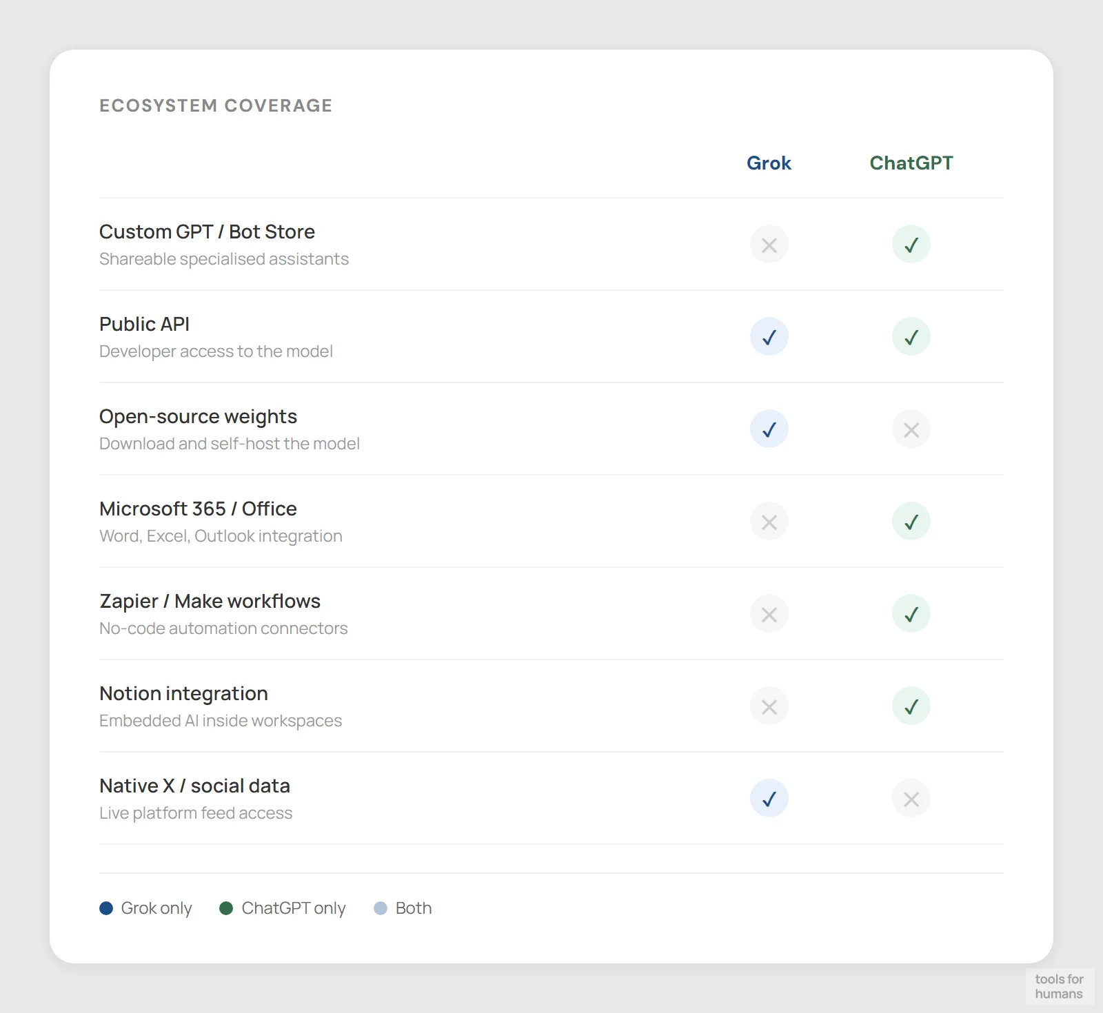Select the blue checkmark for Native X social data
1103x1013 pixels.
tap(769, 798)
